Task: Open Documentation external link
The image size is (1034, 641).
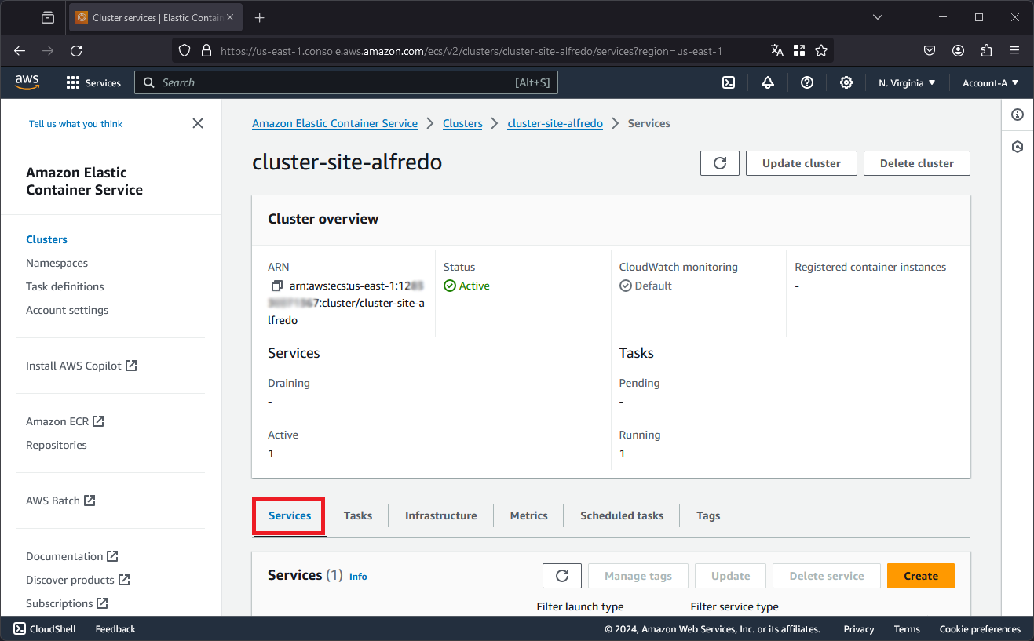Action: [x=72, y=556]
